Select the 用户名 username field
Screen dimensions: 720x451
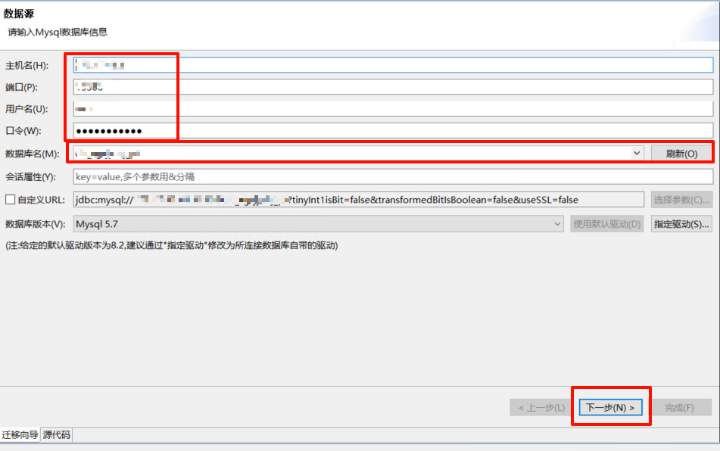tap(392, 109)
